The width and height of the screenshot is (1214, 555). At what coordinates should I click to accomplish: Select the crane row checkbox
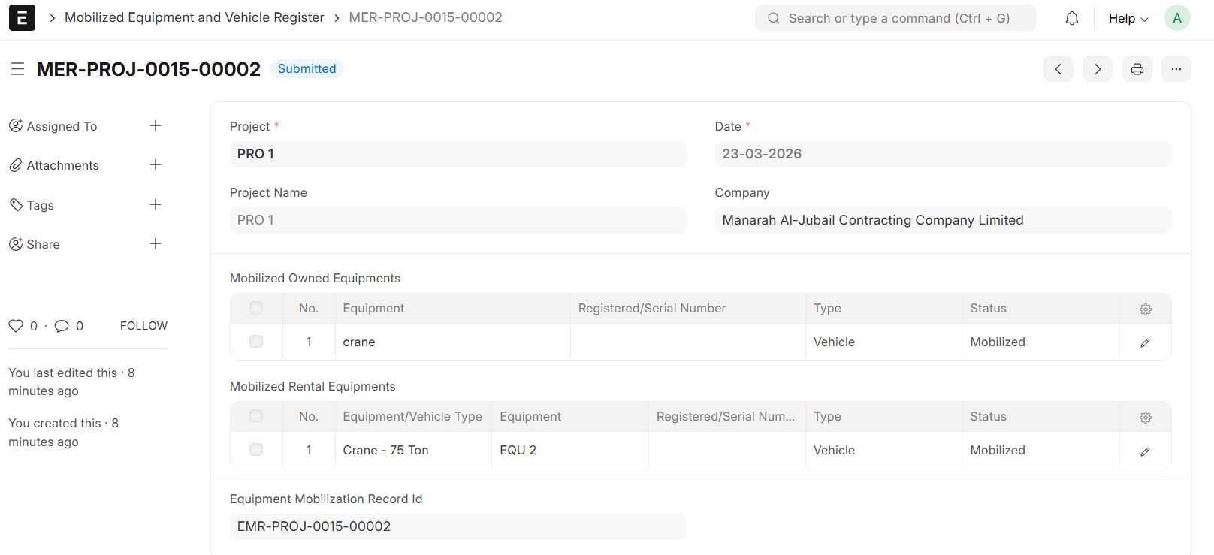coord(256,342)
